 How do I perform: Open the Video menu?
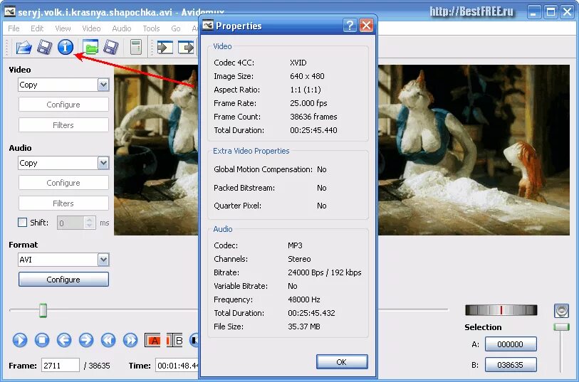click(91, 28)
